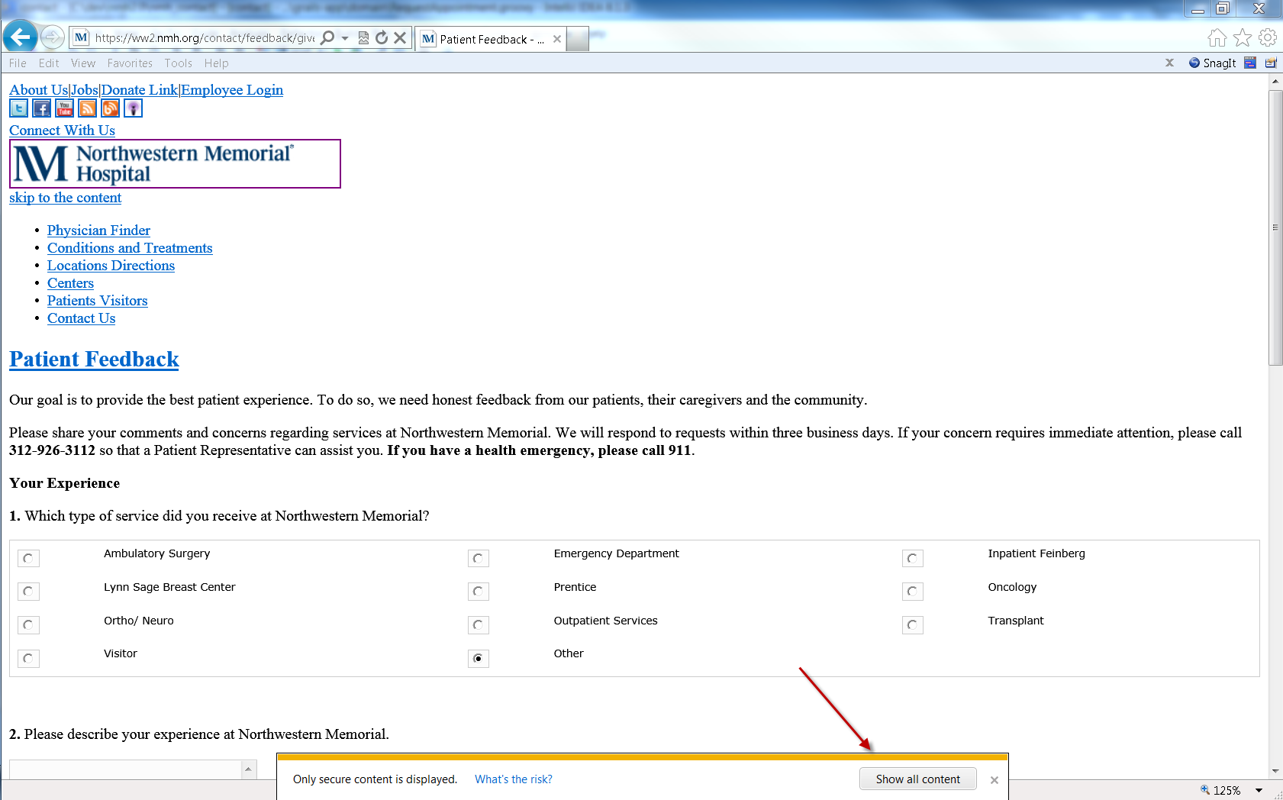Open the Jobs link
The height and width of the screenshot is (800, 1283).
pyautogui.click(x=85, y=90)
